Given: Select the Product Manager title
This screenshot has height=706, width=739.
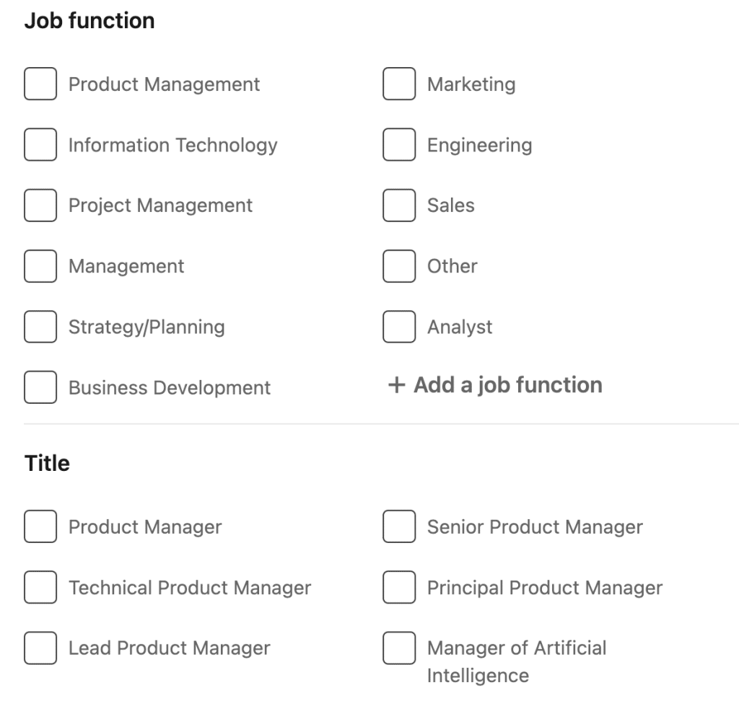Looking at the screenshot, I should (x=40, y=527).
